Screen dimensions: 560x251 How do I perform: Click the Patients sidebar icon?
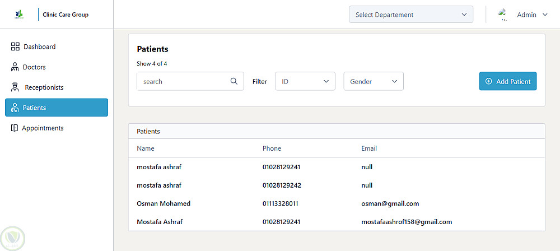click(15, 108)
